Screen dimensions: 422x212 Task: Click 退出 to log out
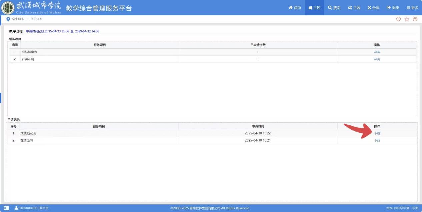[393, 8]
